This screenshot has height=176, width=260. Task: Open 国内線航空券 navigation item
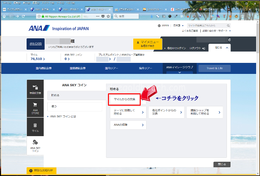[x=44, y=68]
